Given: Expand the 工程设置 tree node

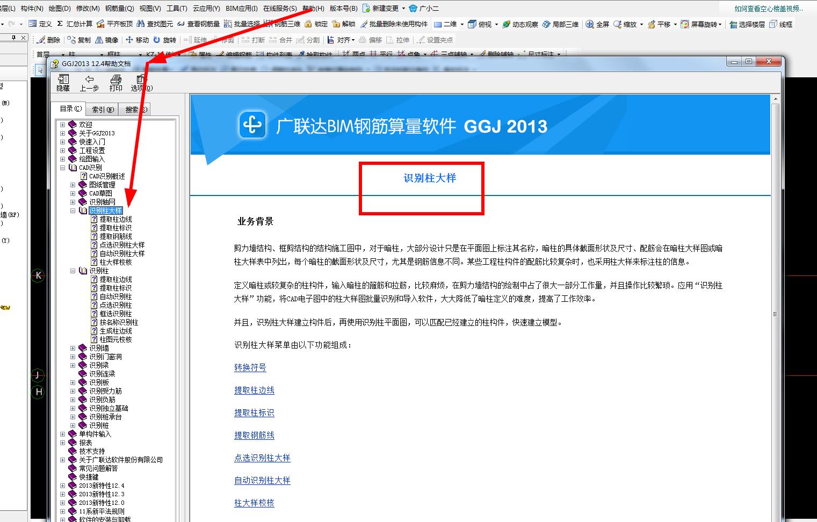Looking at the screenshot, I should click(x=63, y=150).
